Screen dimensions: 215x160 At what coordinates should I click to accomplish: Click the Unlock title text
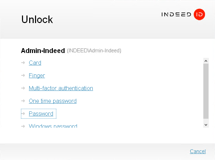[x=37, y=19]
